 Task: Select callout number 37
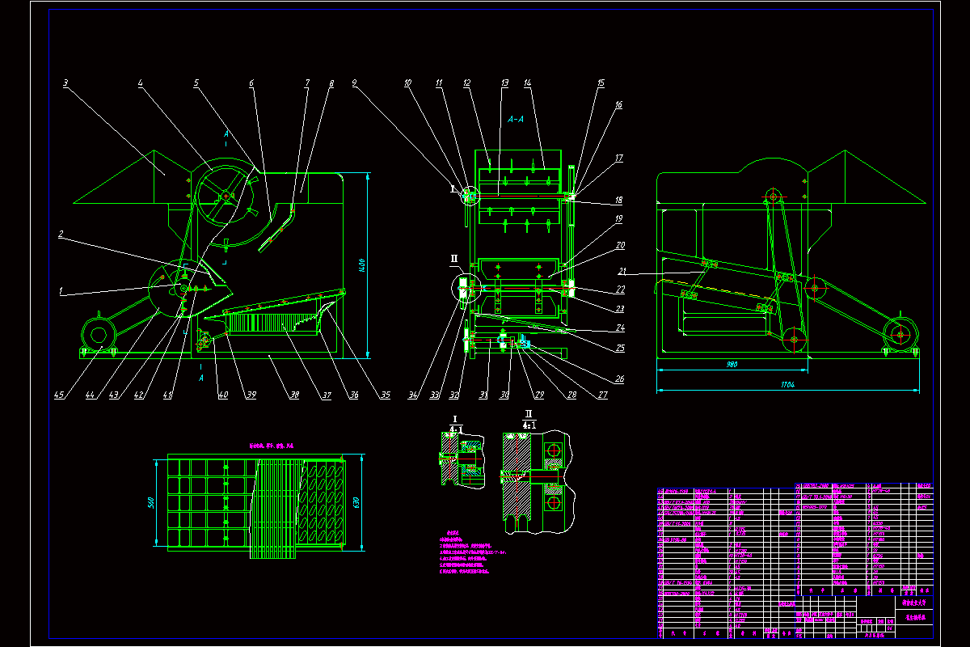(x=327, y=395)
